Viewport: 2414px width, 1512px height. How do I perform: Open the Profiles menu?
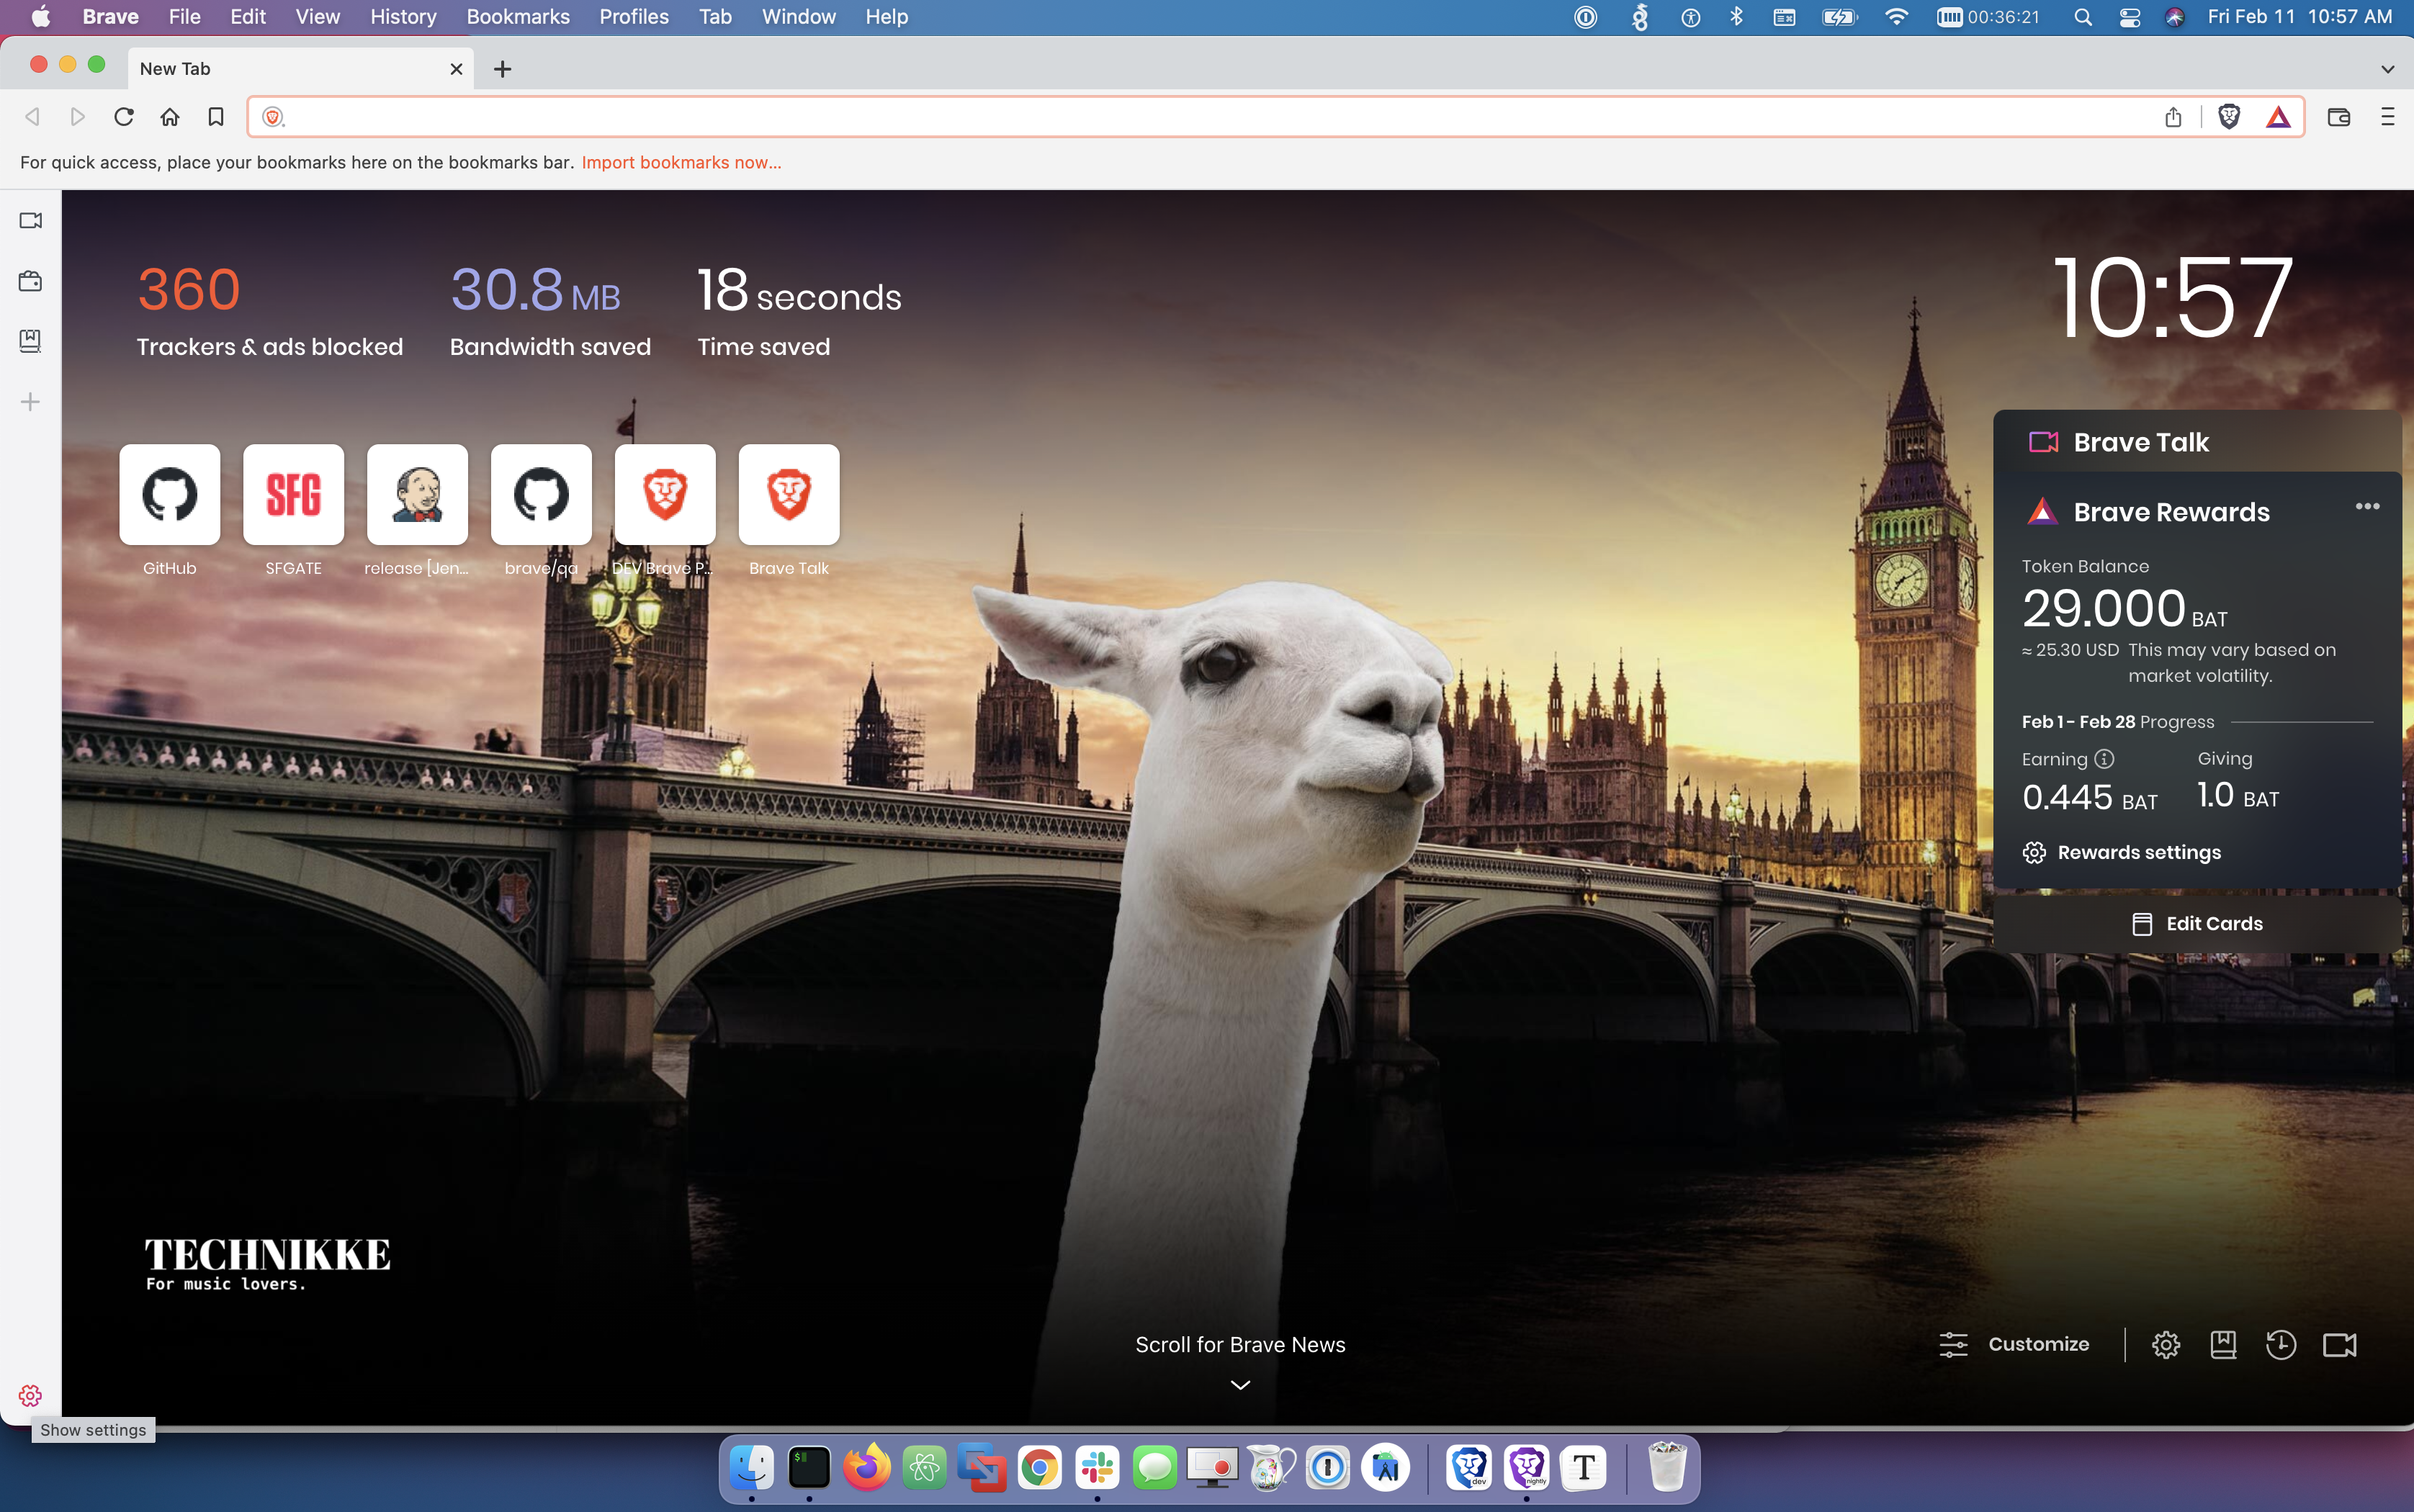pos(633,17)
